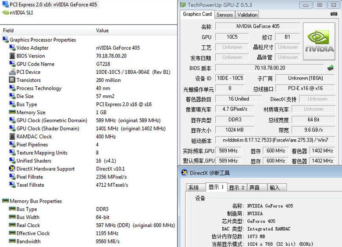Click the BIOS Version chip icon
This screenshot has height=247, width=342.
(12, 56)
